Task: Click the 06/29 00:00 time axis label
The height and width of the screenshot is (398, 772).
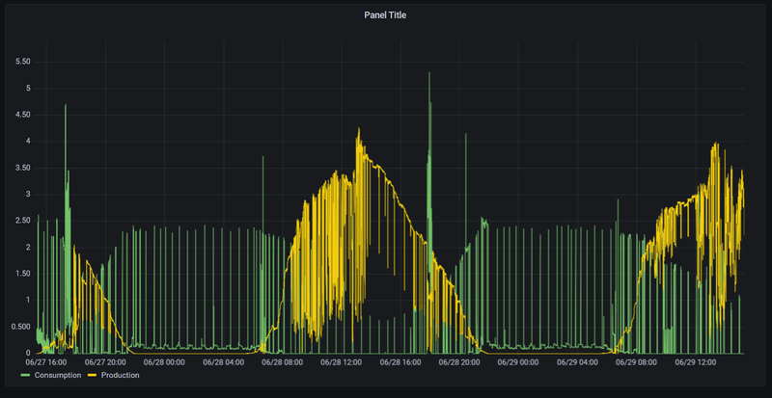Action: (518, 362)
